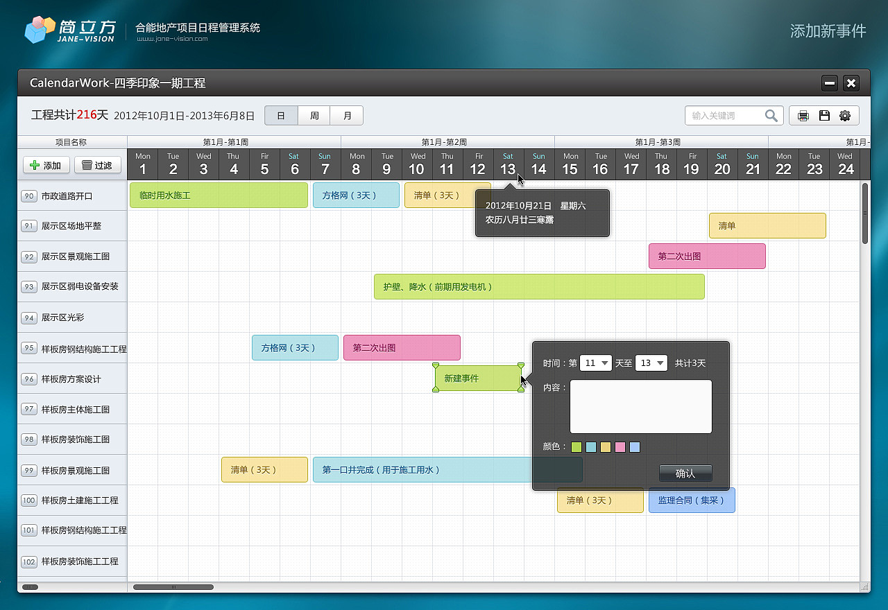Click the save floppy disk icon
The image size is (888, 610).
pyautogui.click(x=824, y=116)
